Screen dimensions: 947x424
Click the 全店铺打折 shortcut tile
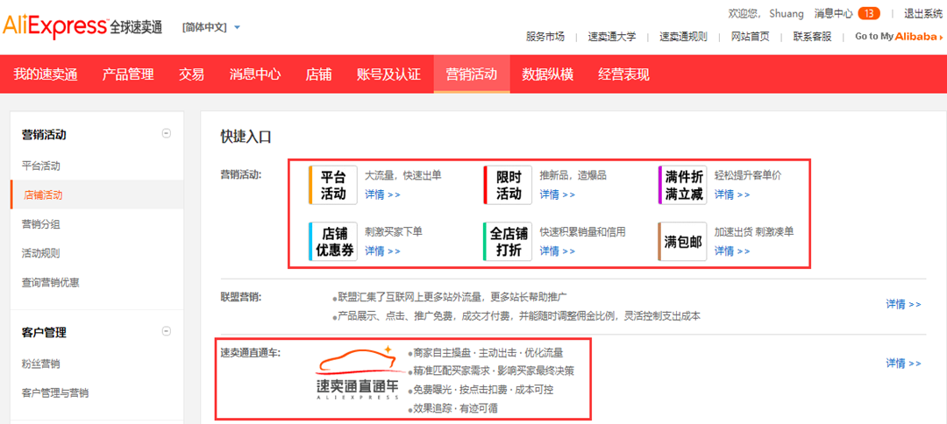point(508,242)
